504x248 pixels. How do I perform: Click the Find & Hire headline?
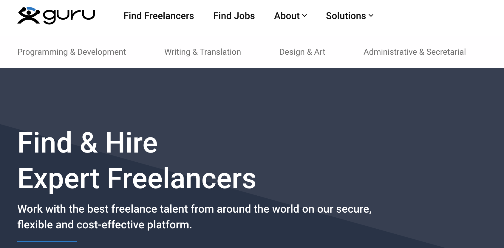(87, 143)
